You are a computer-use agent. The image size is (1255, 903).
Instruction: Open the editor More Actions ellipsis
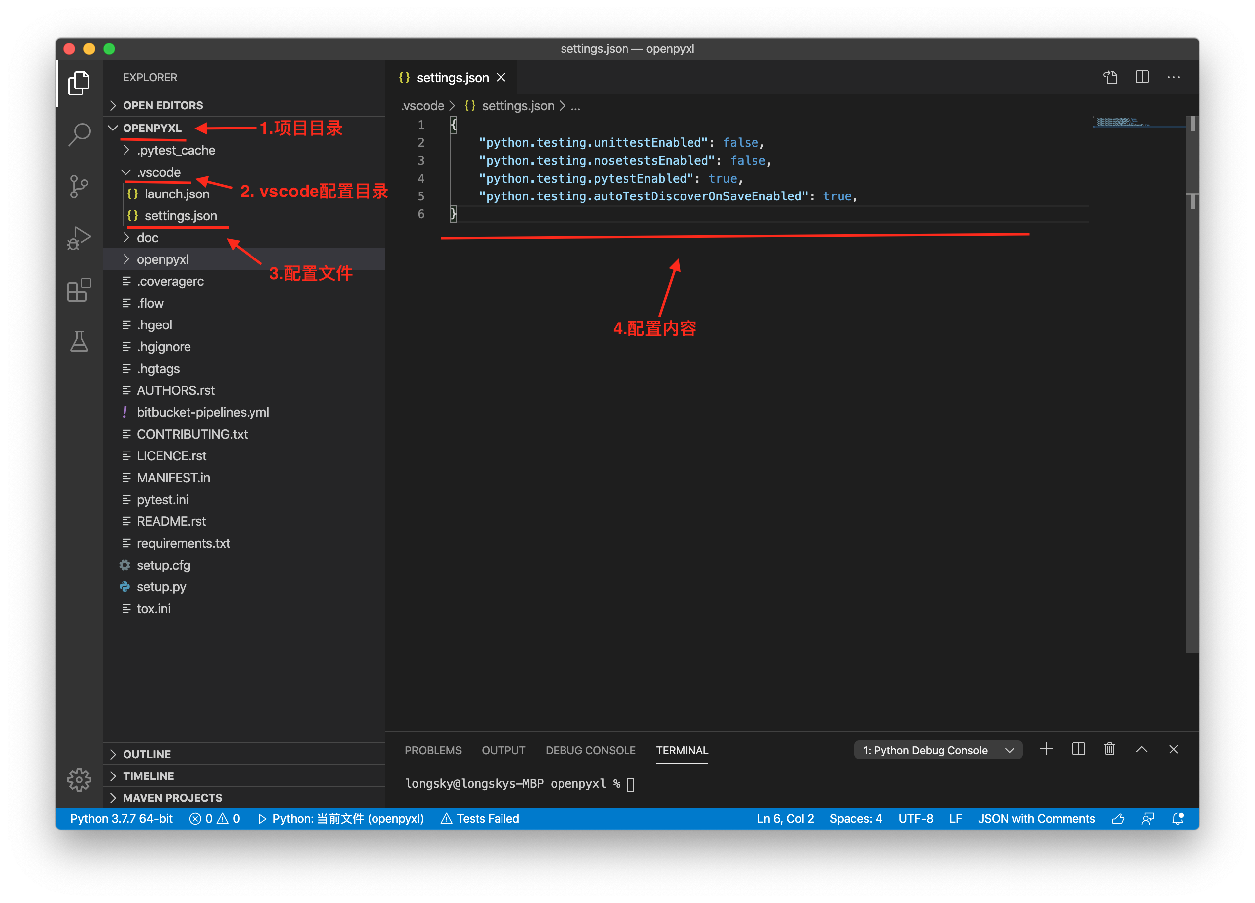(x=1174, y=77)
